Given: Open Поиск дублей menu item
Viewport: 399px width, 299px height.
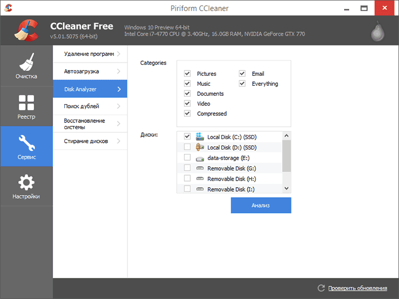Looking at the screenshot, I should click(90, 106).
